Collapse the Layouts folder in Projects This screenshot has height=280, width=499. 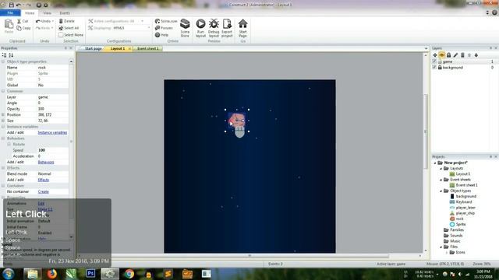click(x=441, y=168)
